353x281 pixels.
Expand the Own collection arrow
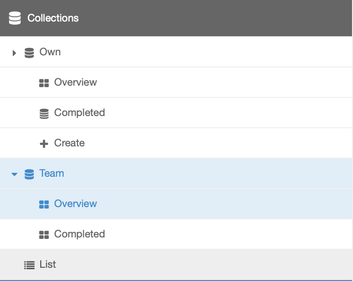click(14, 52)
